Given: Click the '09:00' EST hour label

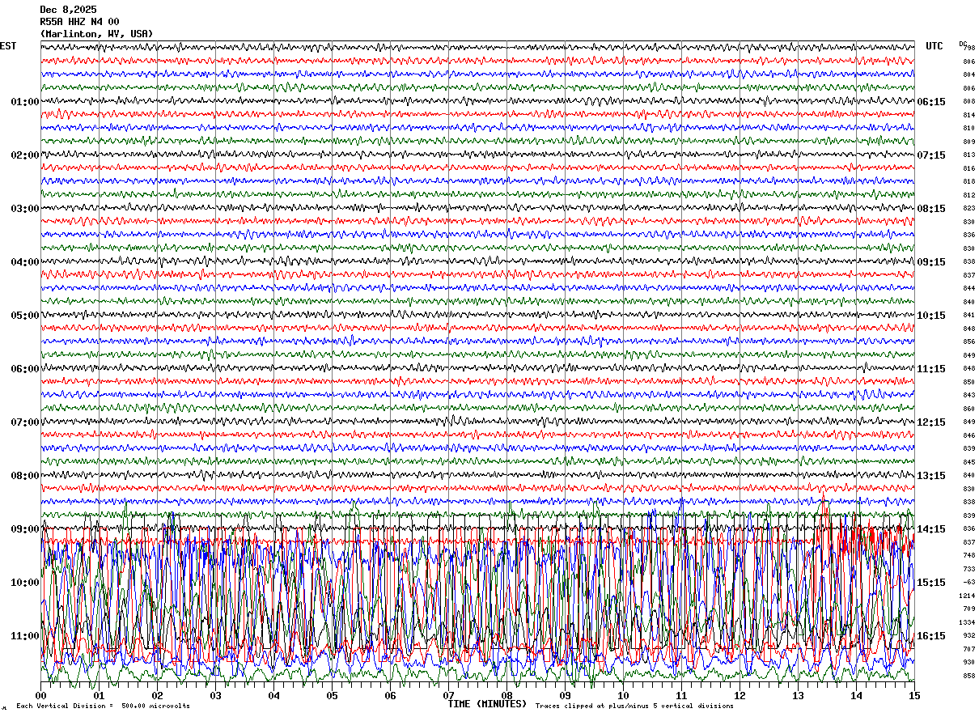Looking at the screenshot, I should pyautogui.click(x=25, y=529).
